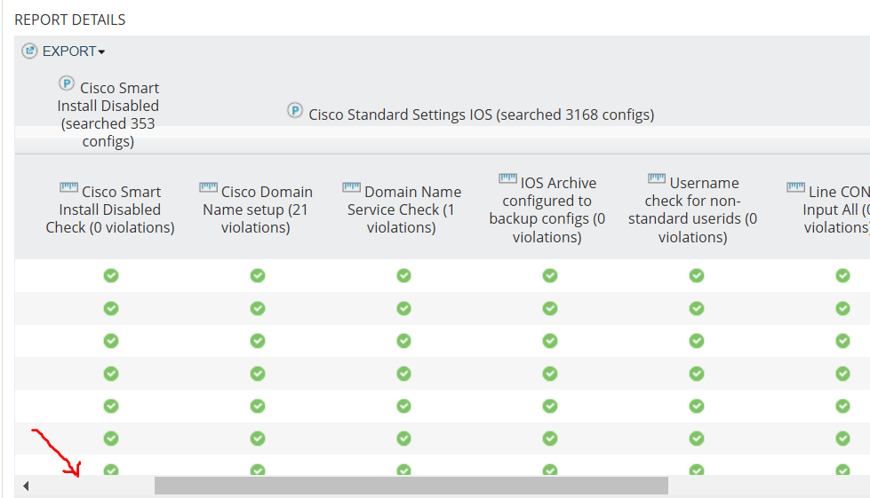Click the export icon beside EXPORT
The width and height of the screenshot is (870, 498).
[29, 51]
